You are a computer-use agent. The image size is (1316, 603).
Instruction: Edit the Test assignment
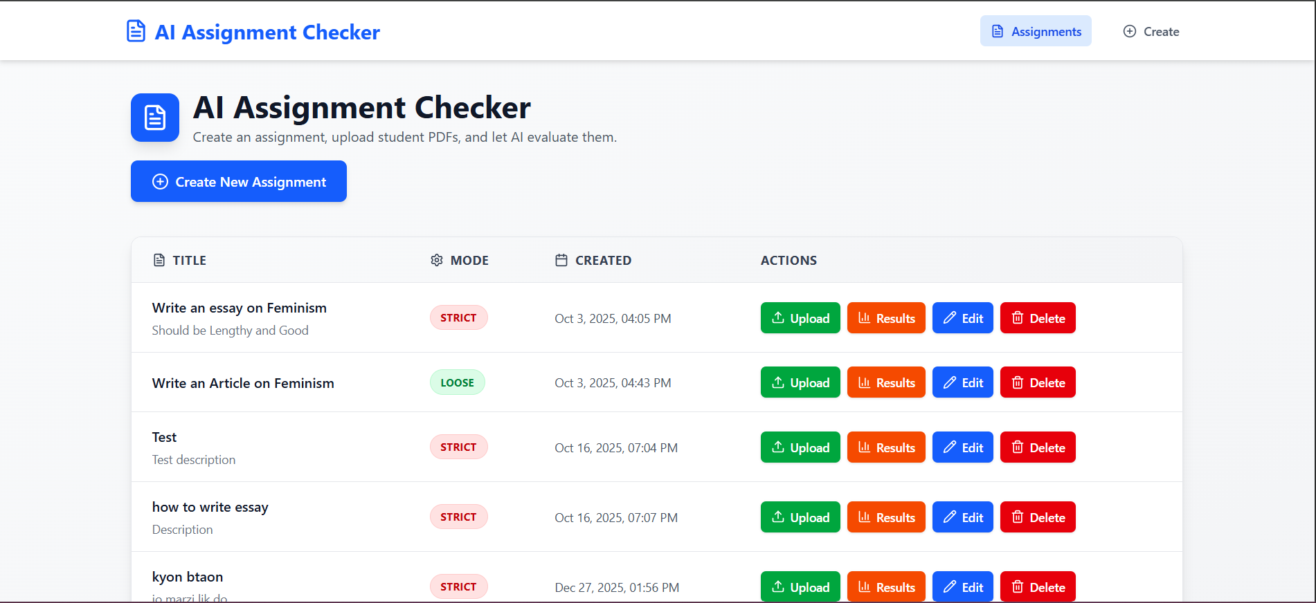pos(963,447)
